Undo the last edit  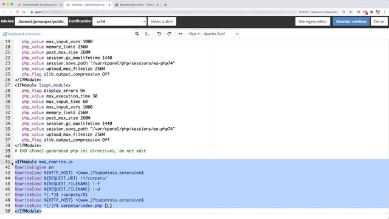[x=159, y=34]
